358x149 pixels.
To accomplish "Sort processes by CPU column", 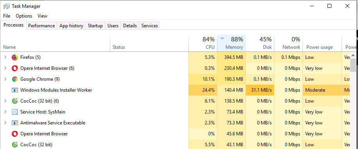I will (203, 44).
